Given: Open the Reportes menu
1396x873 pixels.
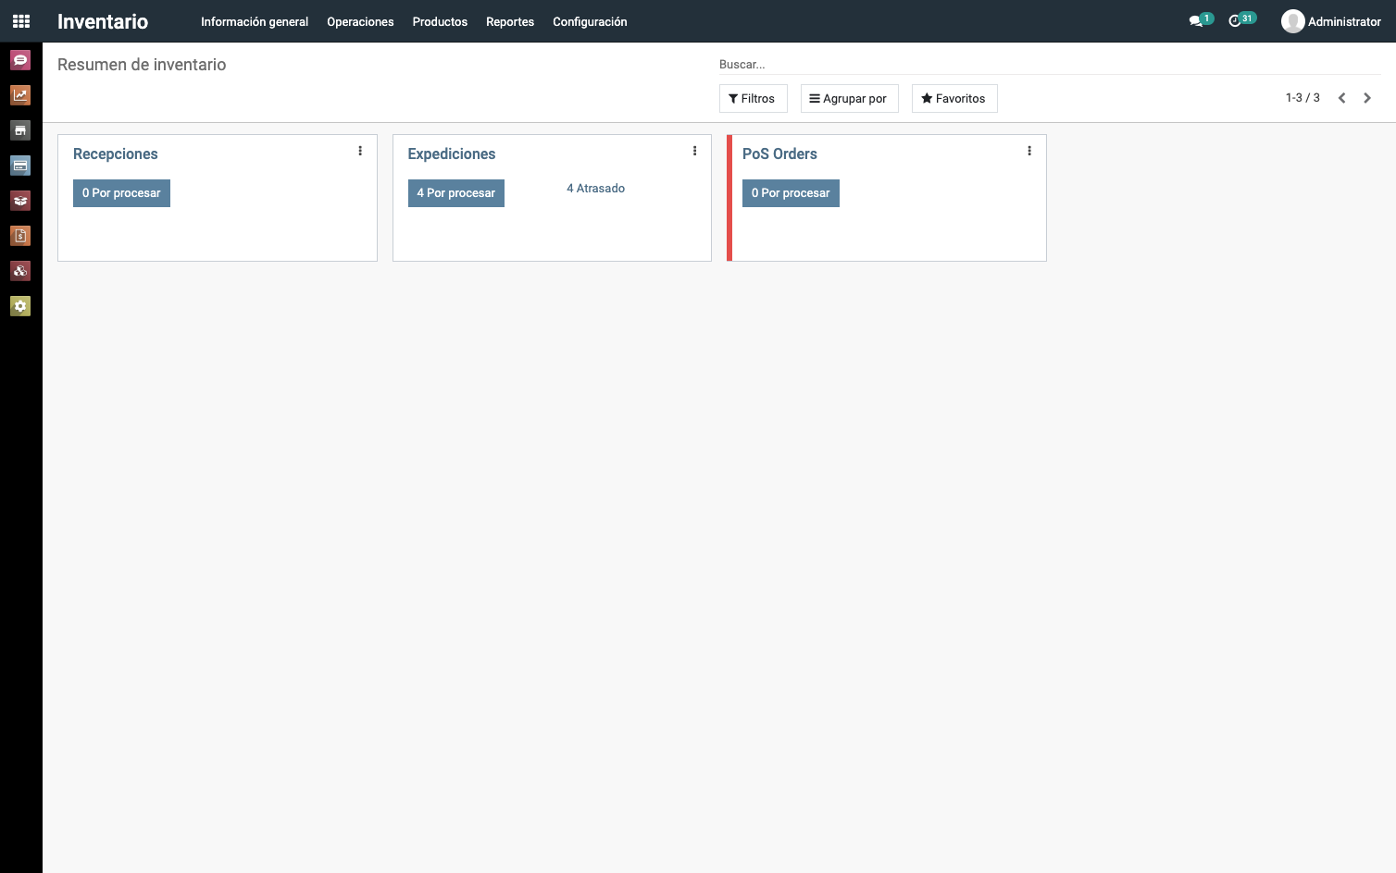Looking at the screenshot, I should (510, 22).
